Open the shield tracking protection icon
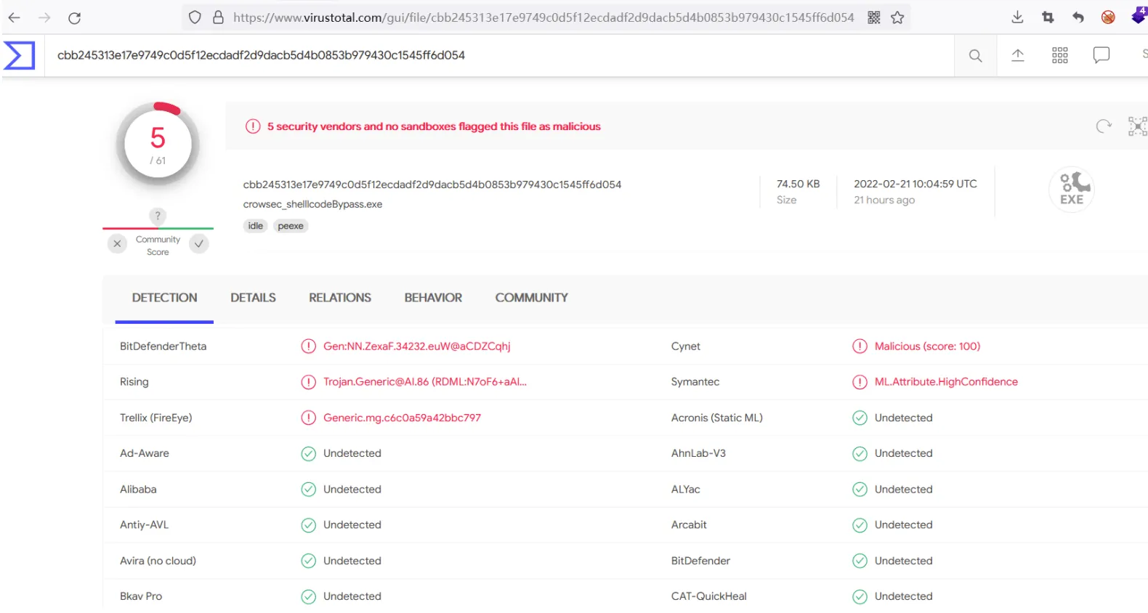Image resolution: width=1148 pixels, height=613 pixels. click(x=195, y=17)
